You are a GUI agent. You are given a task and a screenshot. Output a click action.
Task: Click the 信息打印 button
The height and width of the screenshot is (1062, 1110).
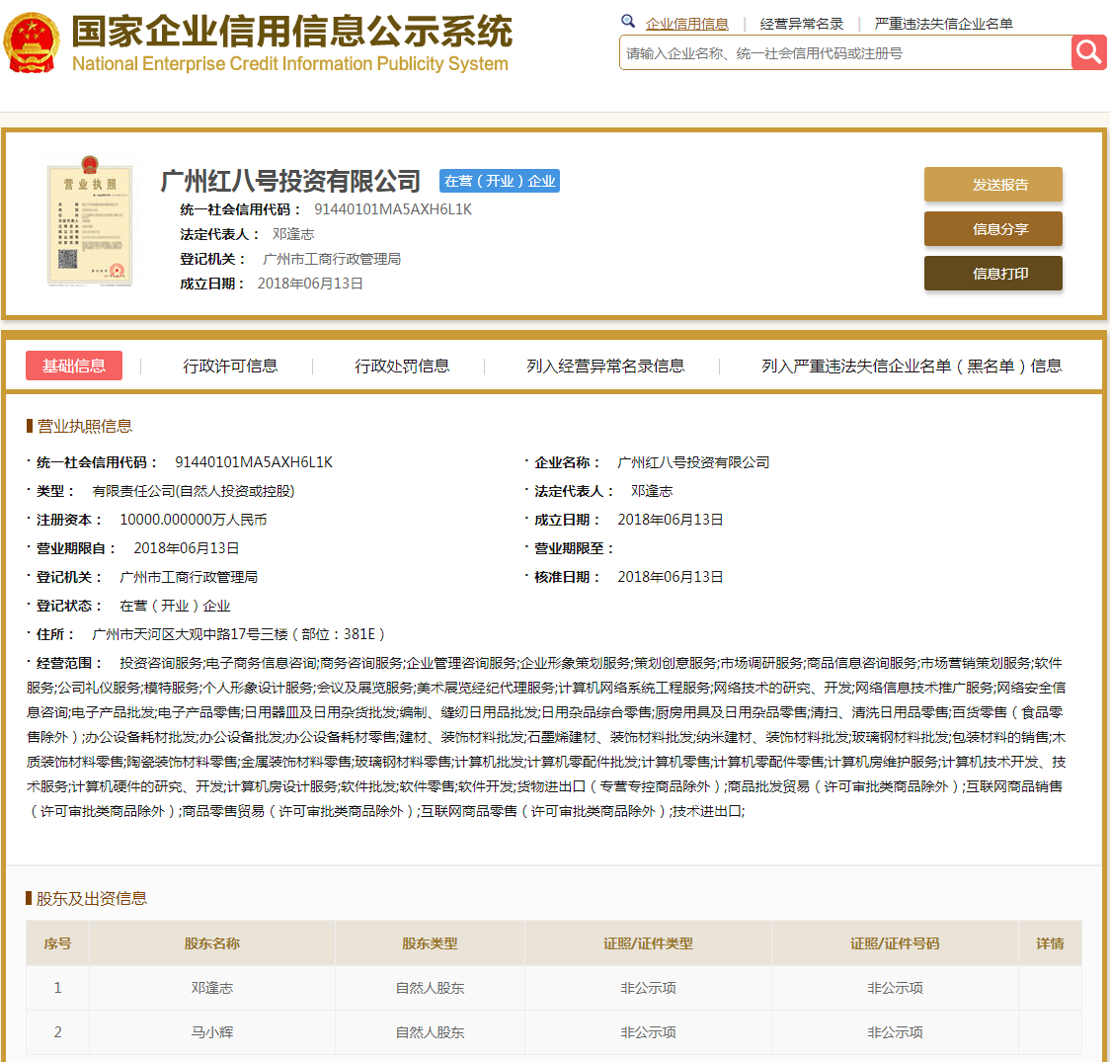(992, 273)
